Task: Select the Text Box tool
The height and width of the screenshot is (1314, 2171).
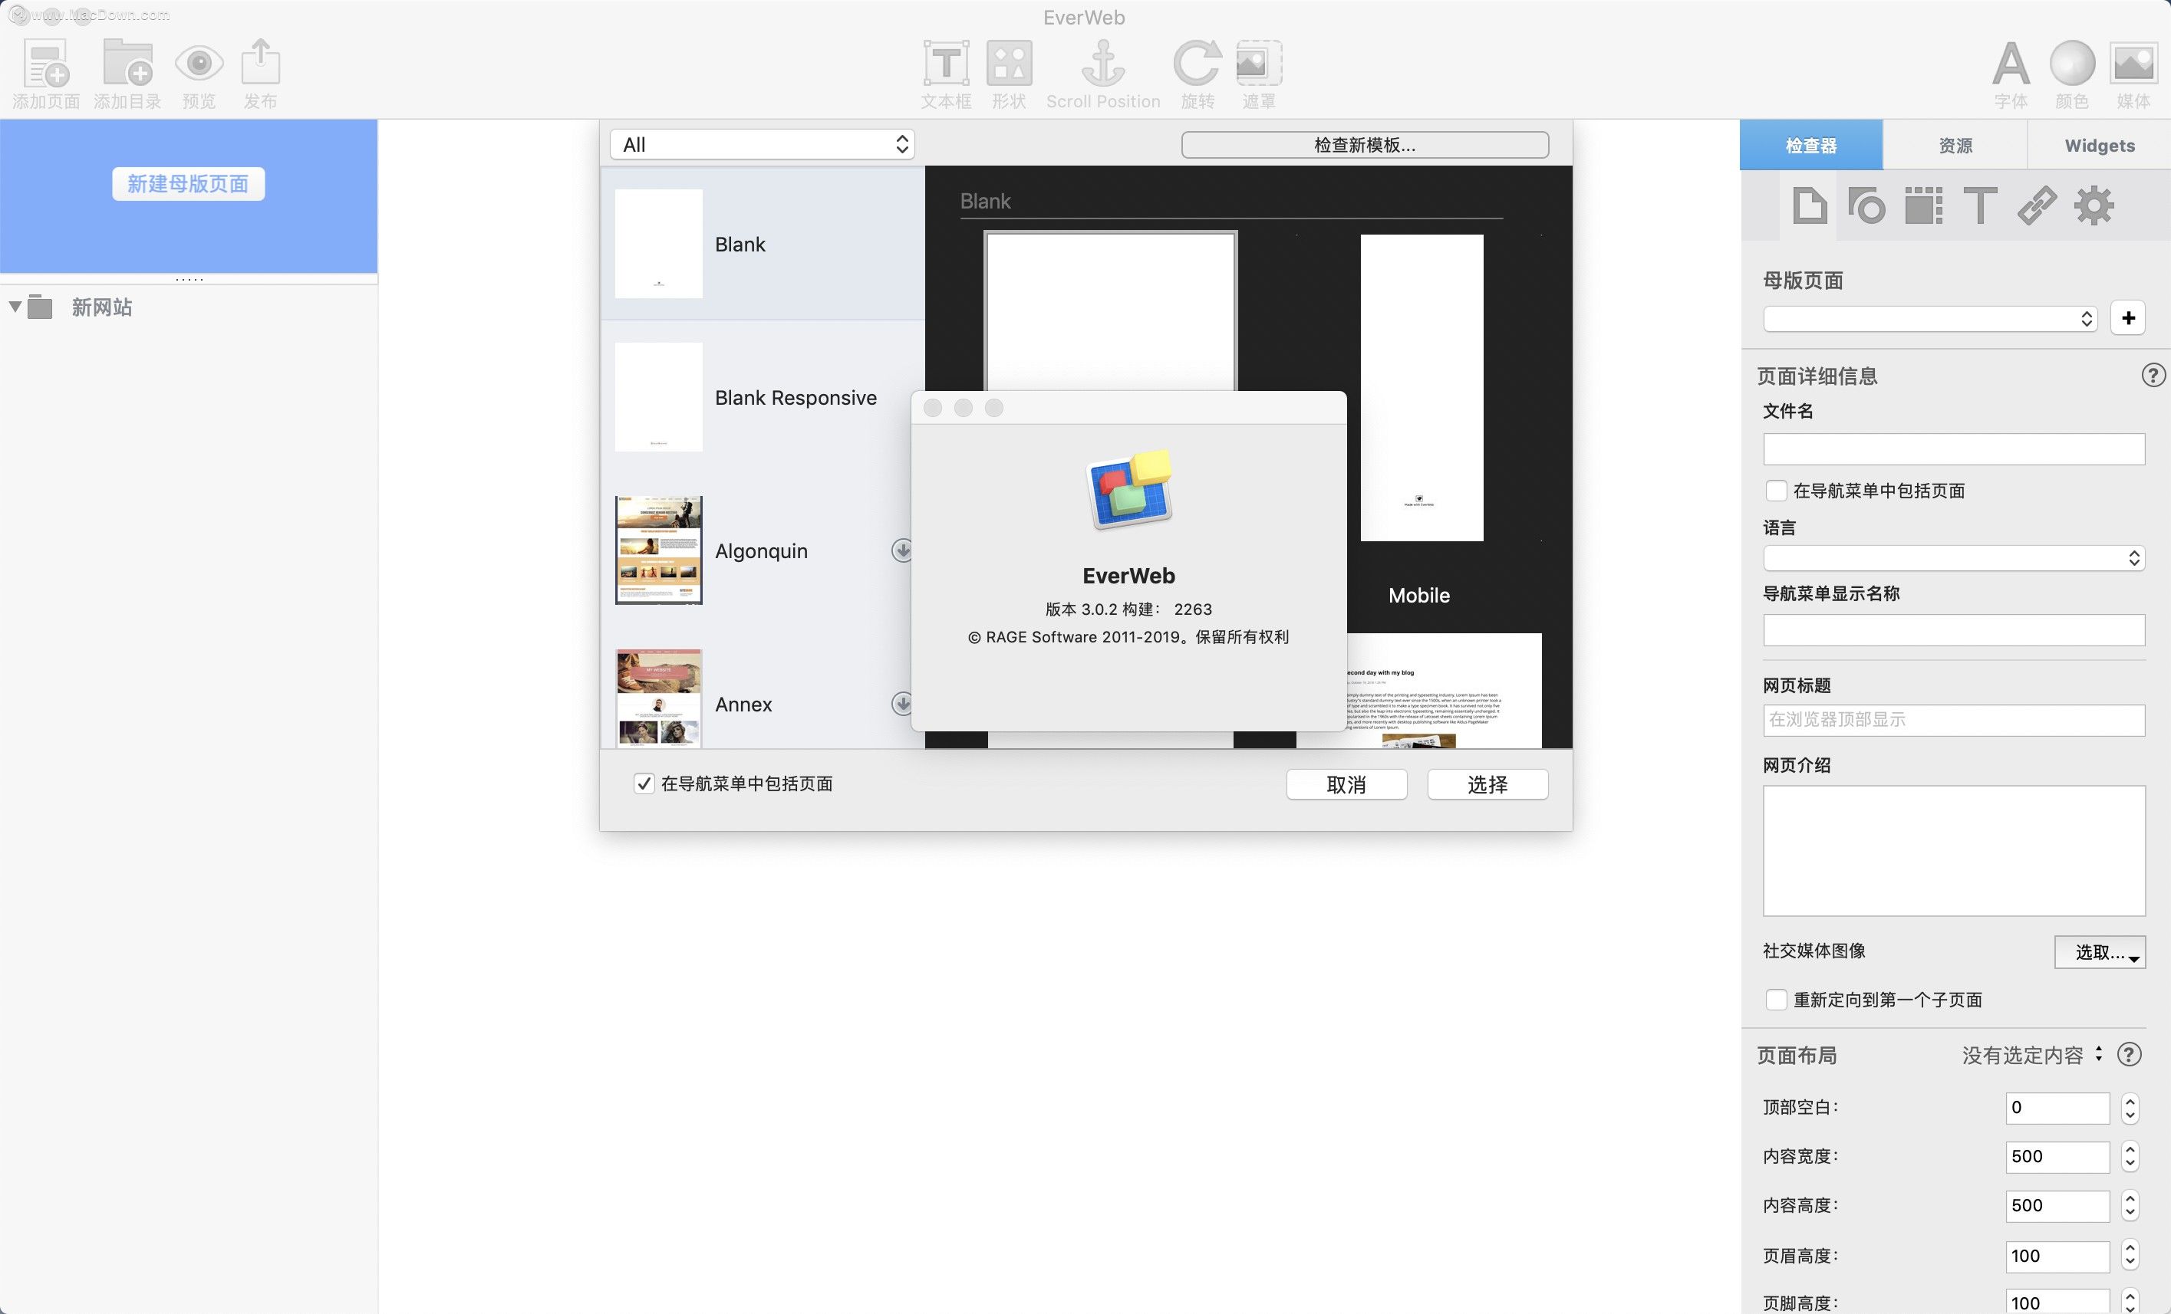Action: tap(945, 64)
